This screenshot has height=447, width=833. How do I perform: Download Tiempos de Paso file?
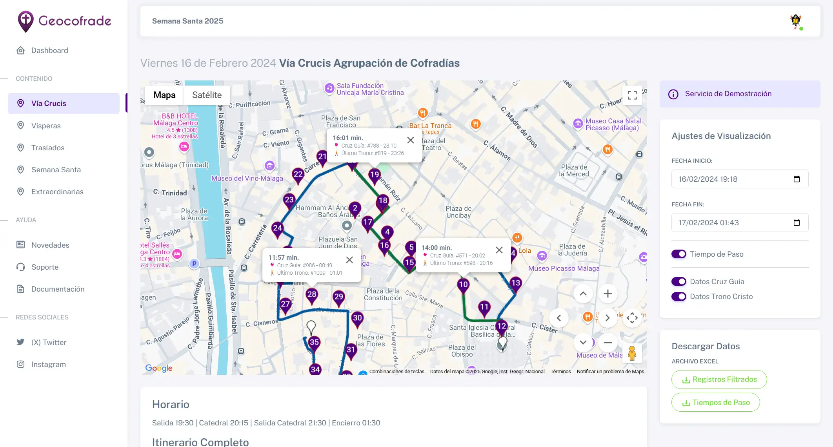tap(715, 402)
